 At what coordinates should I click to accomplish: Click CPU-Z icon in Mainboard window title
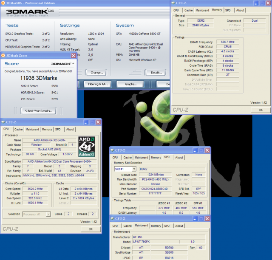(x=112, y=218)
